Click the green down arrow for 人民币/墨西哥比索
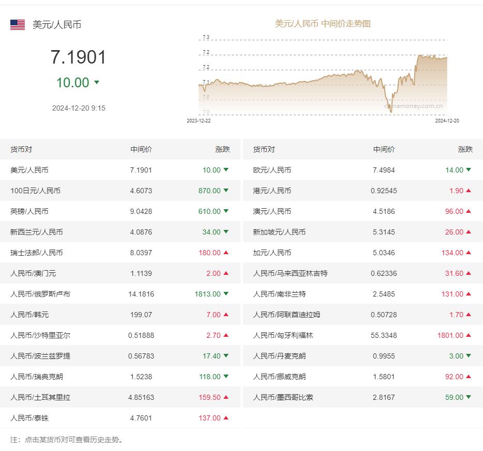Screen dimensions: 483x451 coord(468,397)
